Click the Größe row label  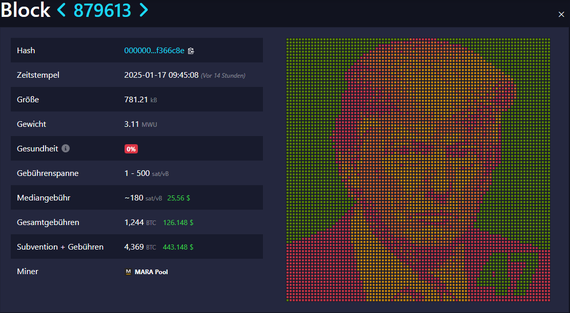pyautogui.click(x=28, y=99)
